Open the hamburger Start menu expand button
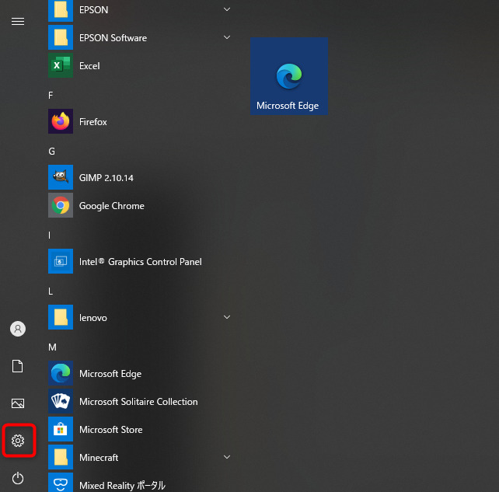This screenshot has width=499, height=492. (18, 21)
